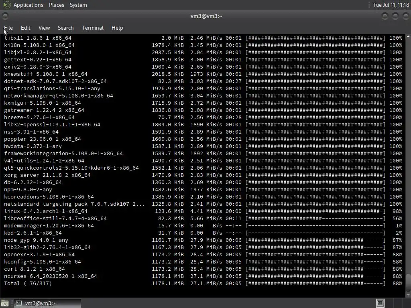This screenshot has width=411, height=308.
Task: Open the System menu in top panel
Action: (x=78, y=5)
